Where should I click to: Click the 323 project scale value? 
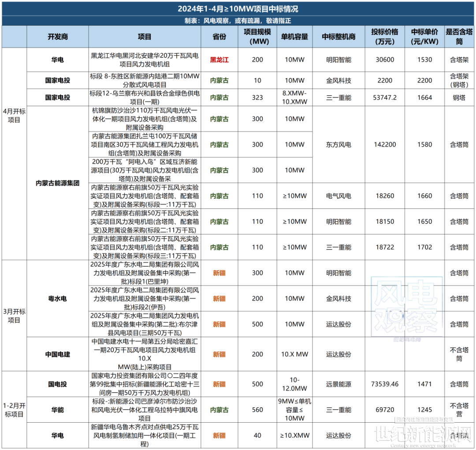pos(257,97)
